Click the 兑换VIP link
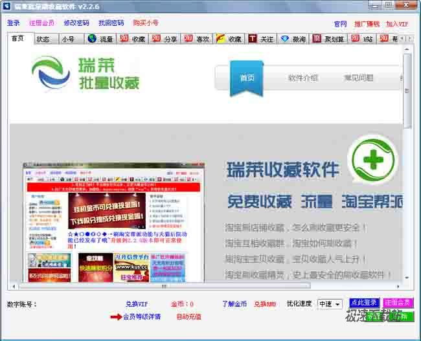421x341 pixels. (137, 304)
